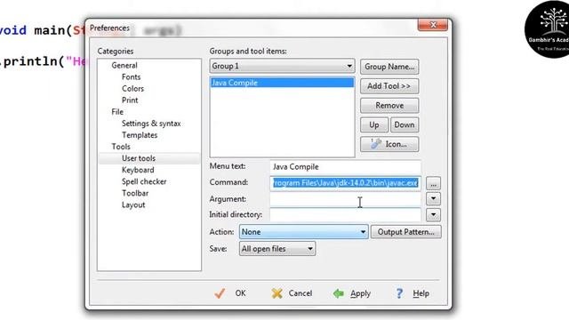This screenshot has height=320, width=569.
Task: Click Add Tool >> button
Action: coord(389,86)
